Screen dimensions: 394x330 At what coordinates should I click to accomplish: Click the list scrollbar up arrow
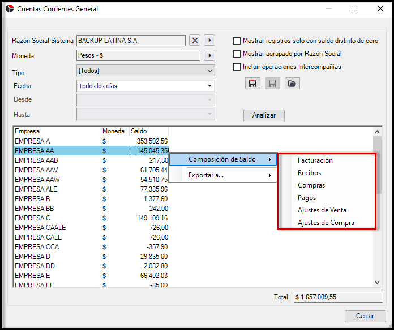(x=377, y=132)
